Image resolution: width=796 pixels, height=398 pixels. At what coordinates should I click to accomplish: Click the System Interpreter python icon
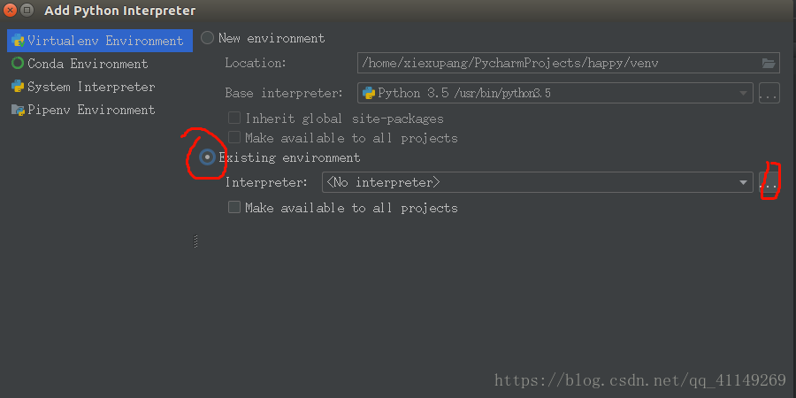coord(17,87)
